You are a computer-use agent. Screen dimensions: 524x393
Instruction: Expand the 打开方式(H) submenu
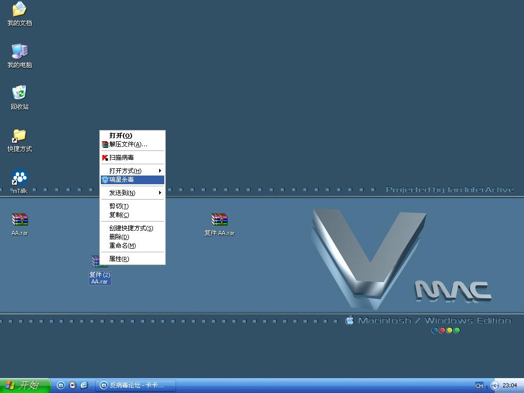click(x=133, y=171)
